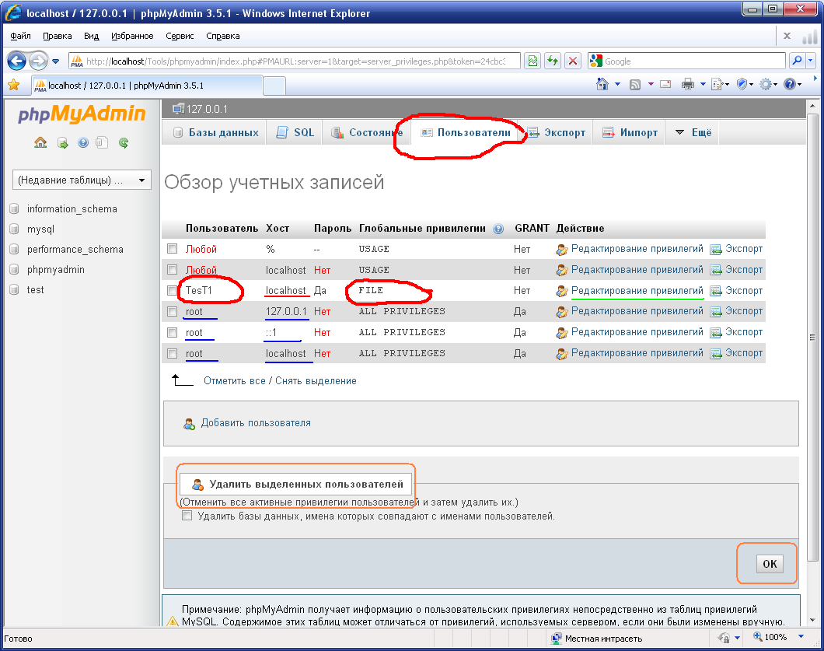
Task: Click the RSS feeds icon in command bar
Action: (x=635, y=84)
